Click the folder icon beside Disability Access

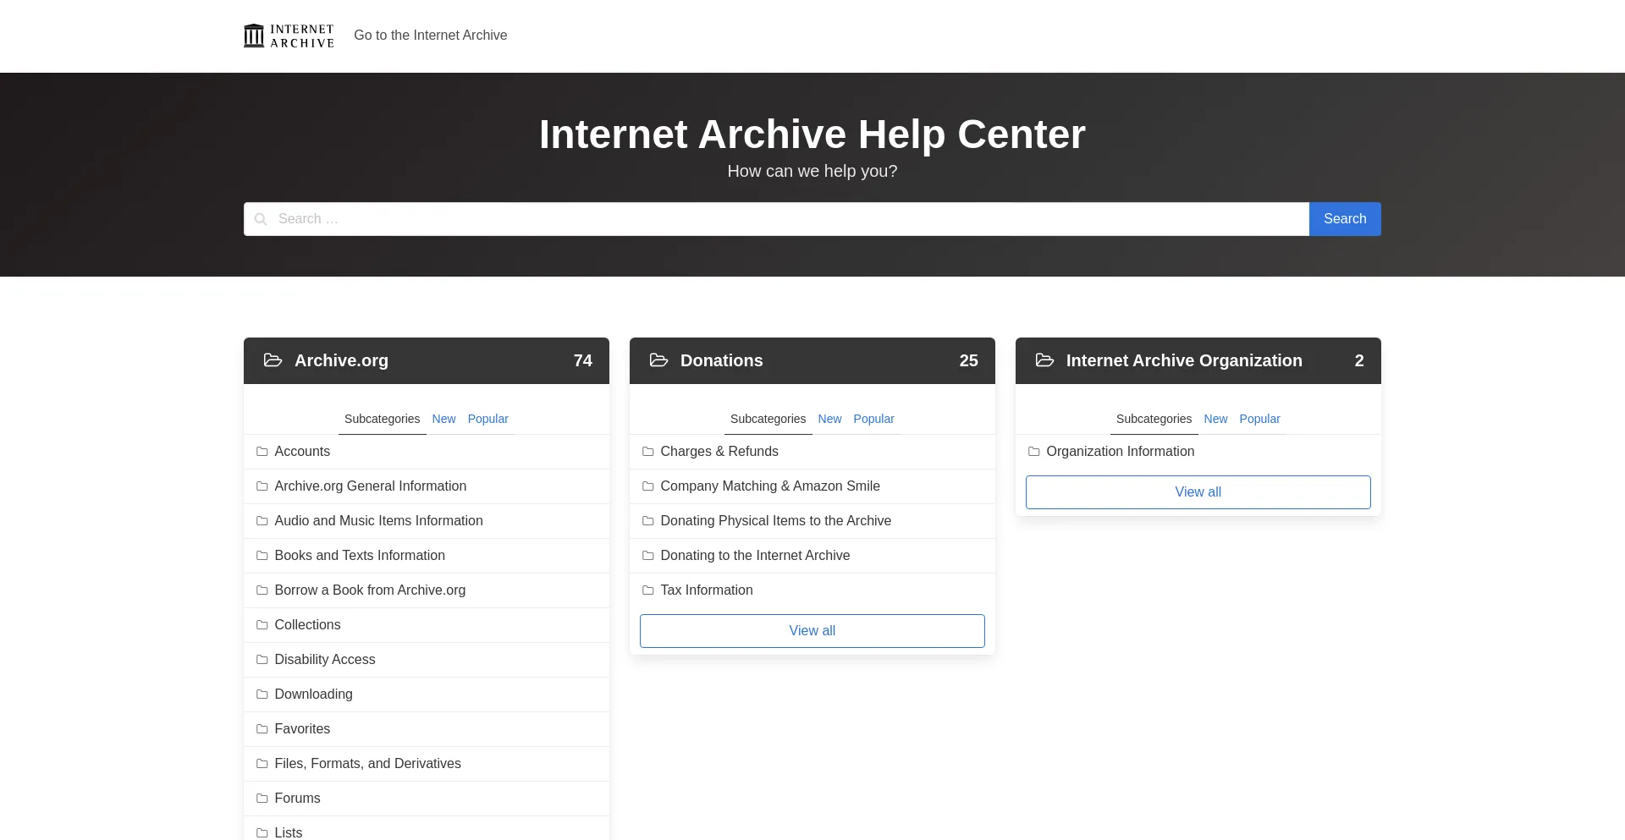[x=262, y=660]
